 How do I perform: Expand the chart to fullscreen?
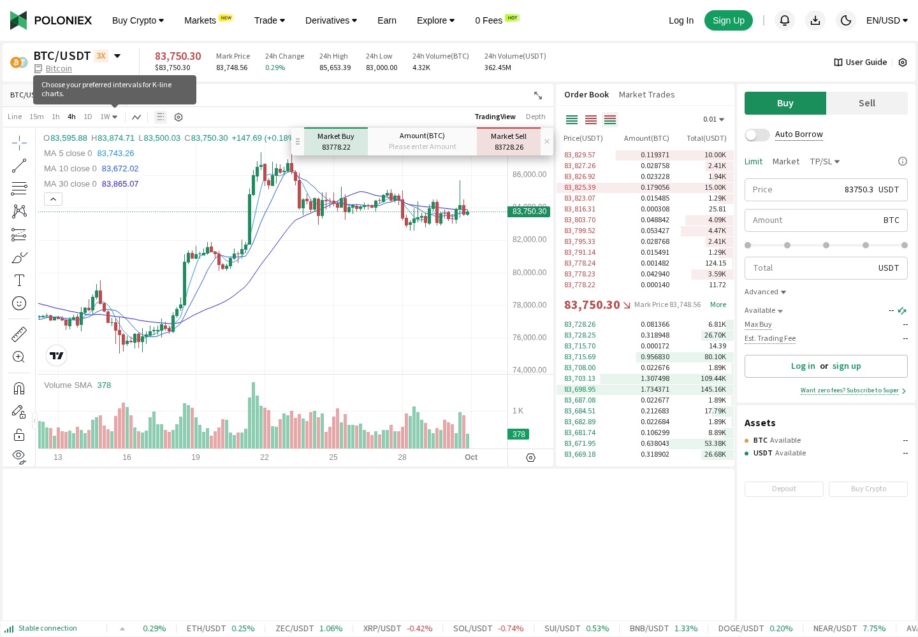coord(538,95)
